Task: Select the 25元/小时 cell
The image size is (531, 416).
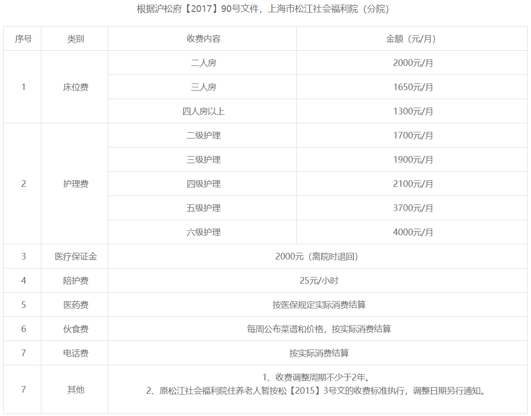Action: point(318,280)
